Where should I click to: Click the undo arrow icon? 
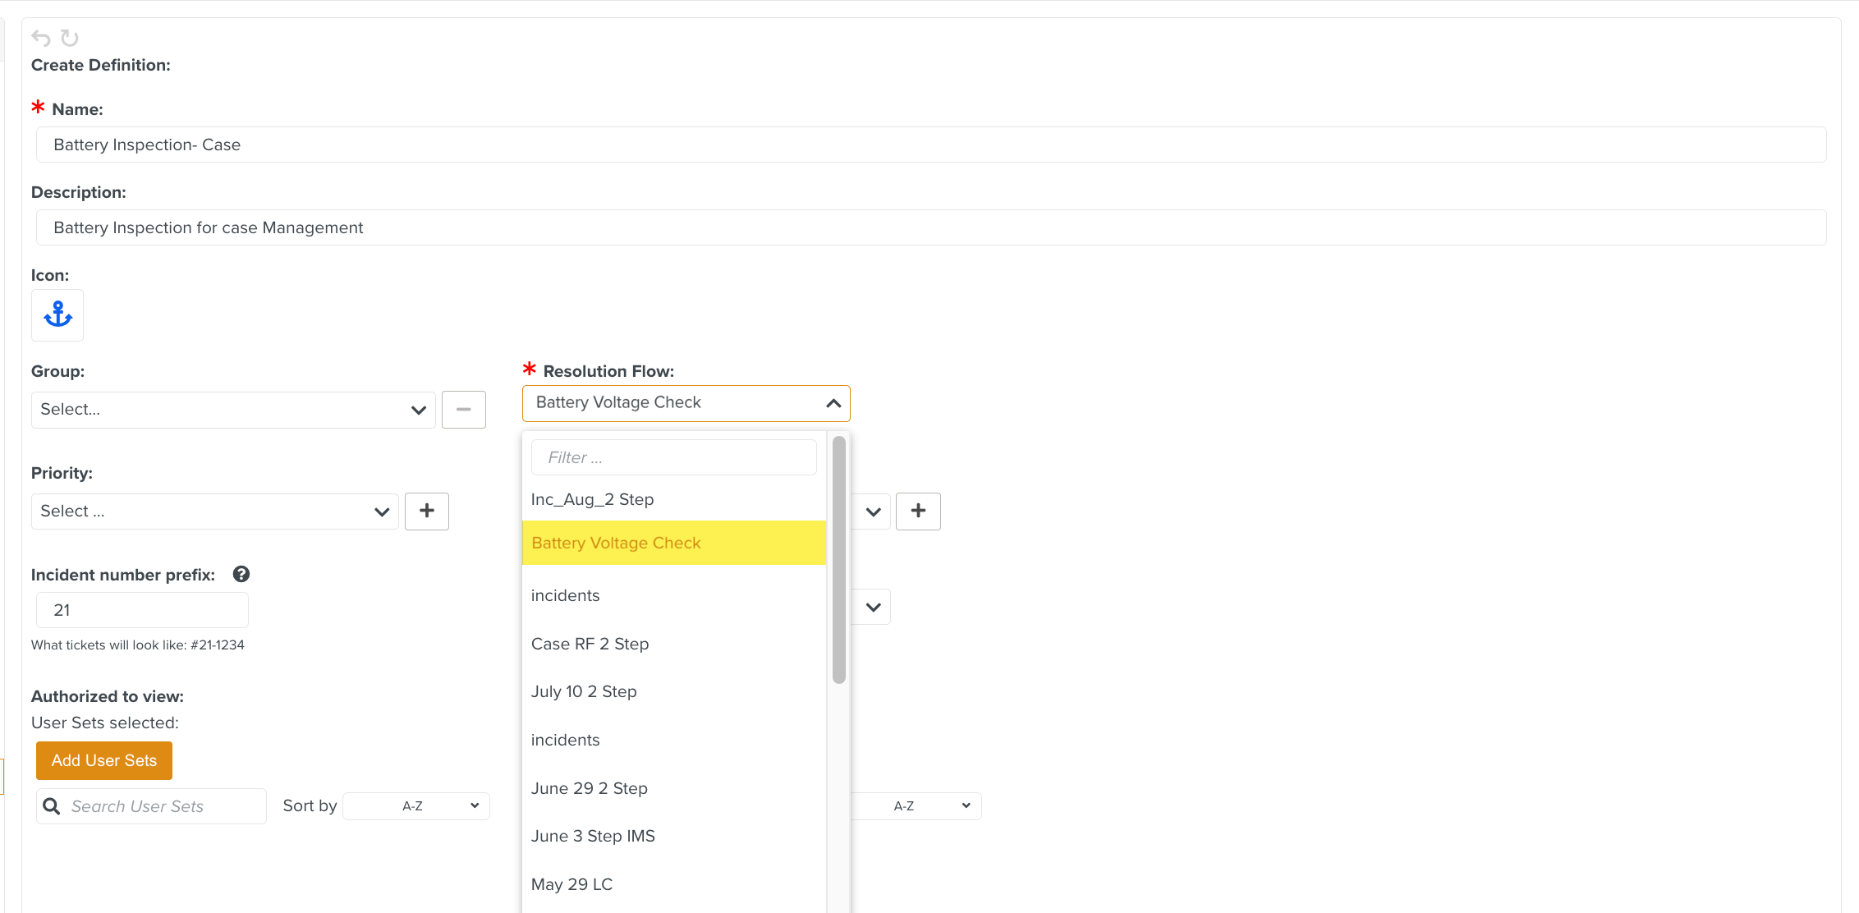pos(40,38)
